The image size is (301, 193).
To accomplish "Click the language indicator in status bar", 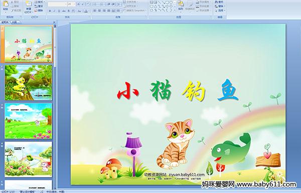I will coord(55,191).
